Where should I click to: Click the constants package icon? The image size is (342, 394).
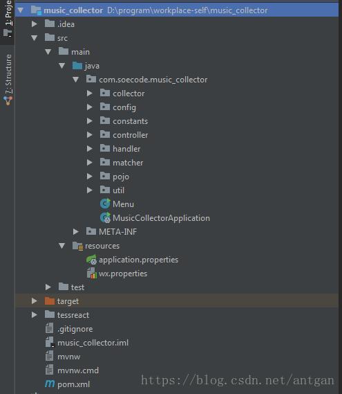(105, 120)
